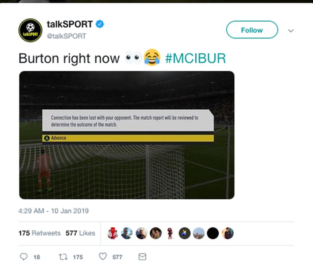Click the last liker avatar on right

(227, 233)
